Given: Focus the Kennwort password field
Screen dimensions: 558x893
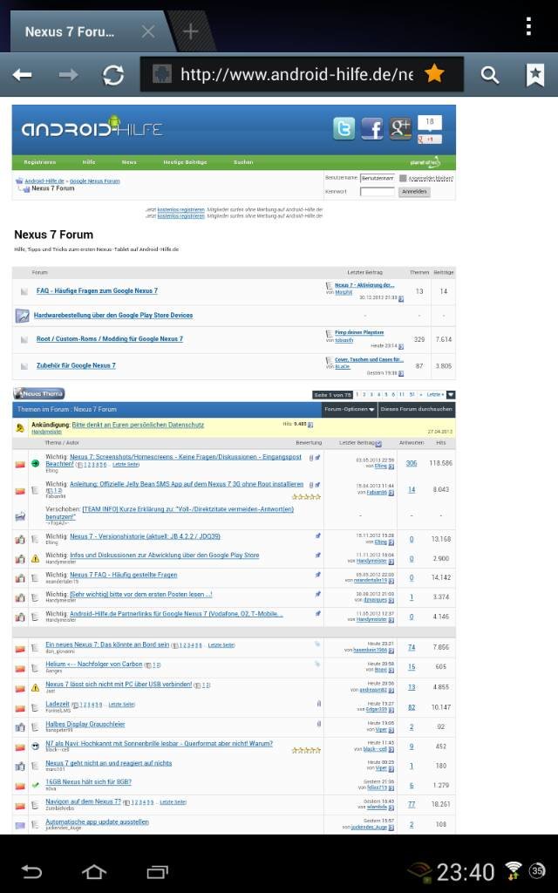Looking at the screenshot, I should coord(377,192).
